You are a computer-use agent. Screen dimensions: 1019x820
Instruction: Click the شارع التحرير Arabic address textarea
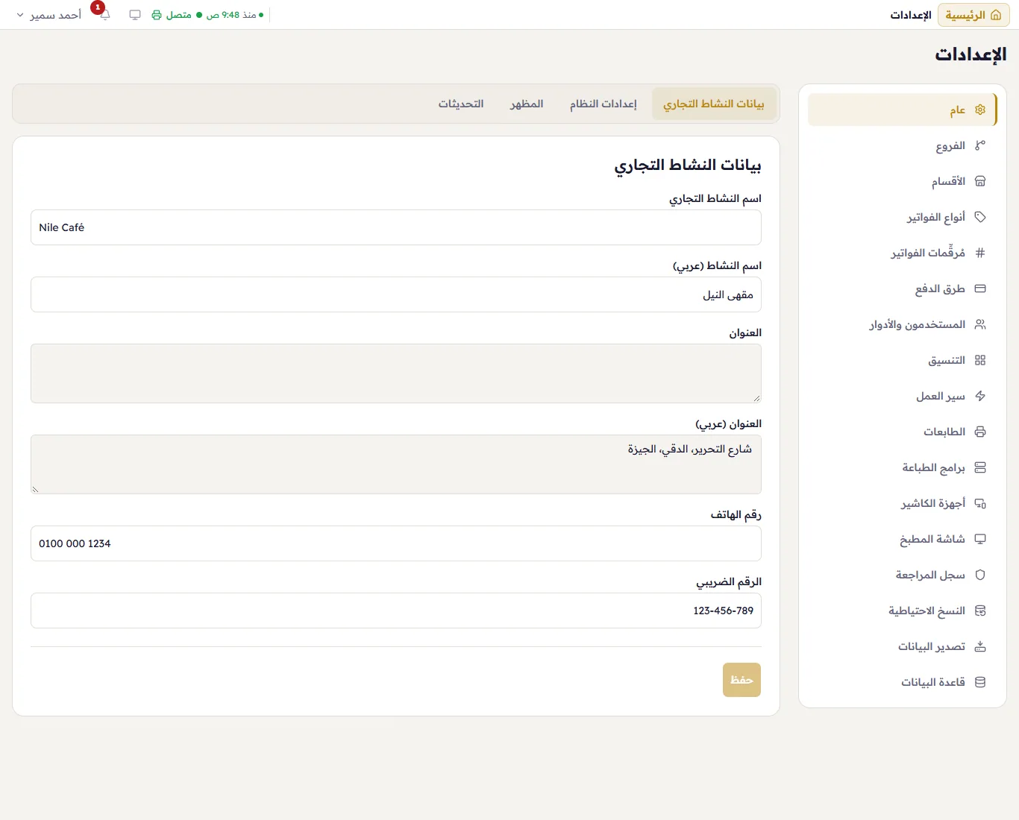[396, 464]
